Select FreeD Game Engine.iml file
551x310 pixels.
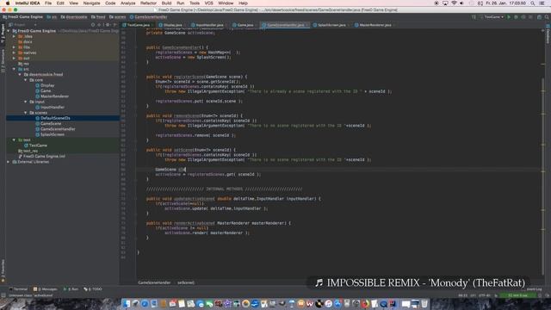[x=41, y=156]
